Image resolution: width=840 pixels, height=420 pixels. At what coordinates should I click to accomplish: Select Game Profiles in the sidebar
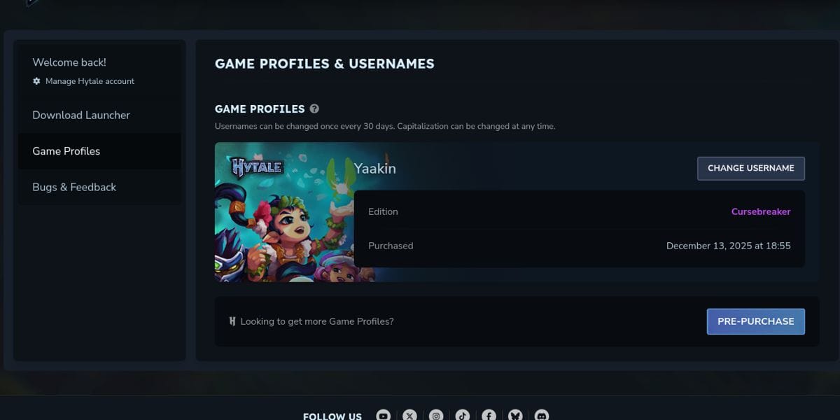[99, 151]
